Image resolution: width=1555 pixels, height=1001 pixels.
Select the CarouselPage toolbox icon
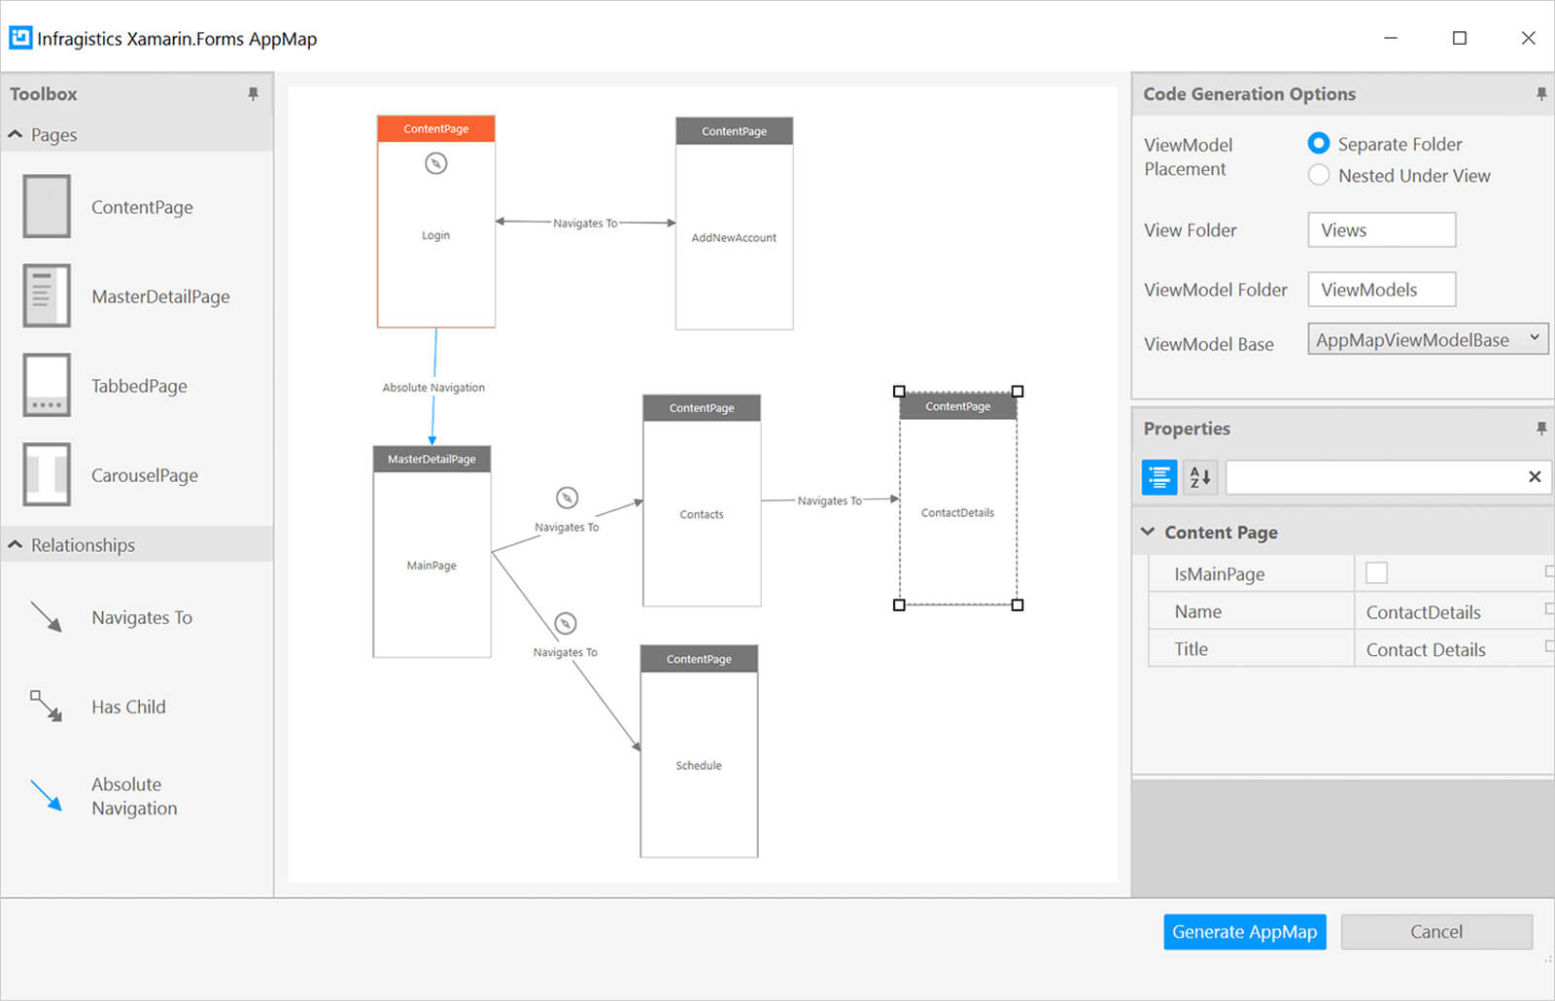pyautogui.click(x=47, y=474)
